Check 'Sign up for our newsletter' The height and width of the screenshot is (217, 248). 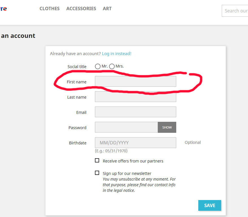click(97, 173)
